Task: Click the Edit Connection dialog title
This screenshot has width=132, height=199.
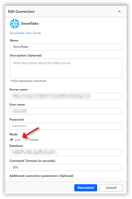Action: point(21,11)
